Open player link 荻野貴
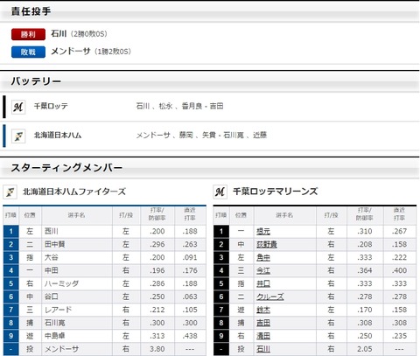This screenshot has width=420, height=356. click(267, 244)
